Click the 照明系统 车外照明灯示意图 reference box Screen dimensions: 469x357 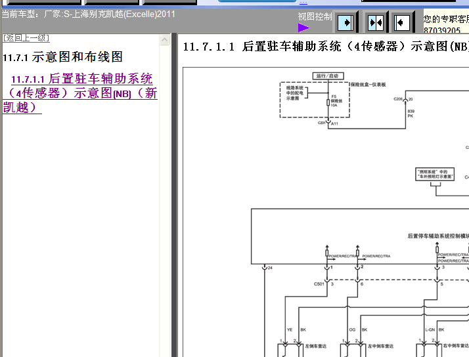click(x=435, y=174)
